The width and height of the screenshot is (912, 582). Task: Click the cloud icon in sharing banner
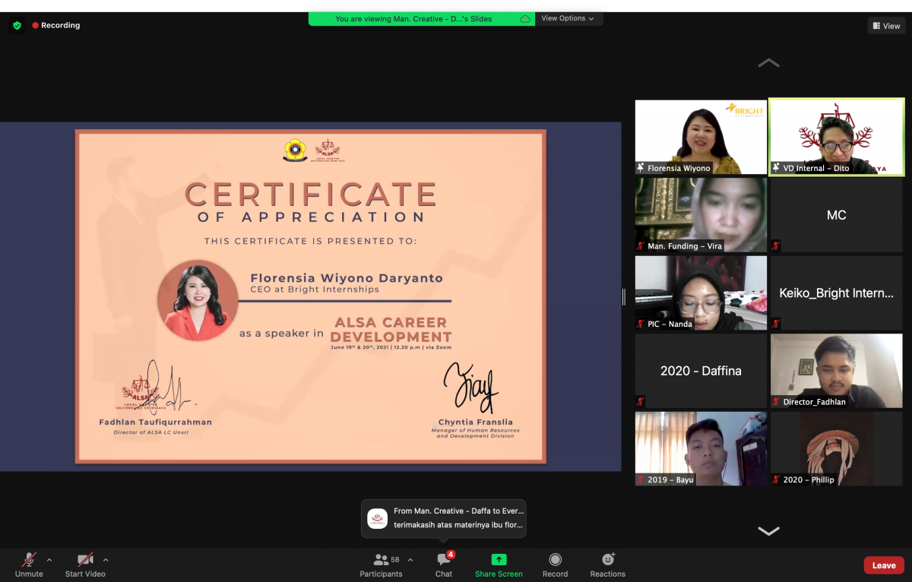pyautogui.click(x=524, y=19)
